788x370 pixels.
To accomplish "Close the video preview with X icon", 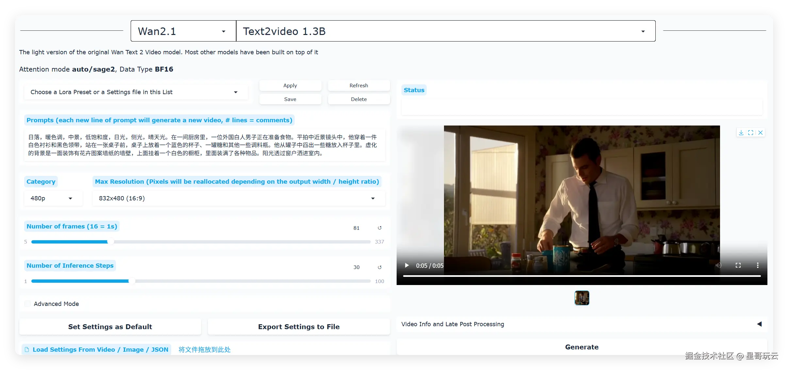I will 761,132.
